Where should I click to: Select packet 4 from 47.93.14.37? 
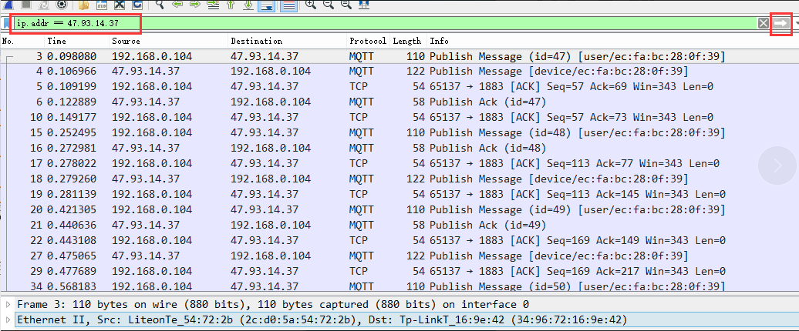(399, 71)
